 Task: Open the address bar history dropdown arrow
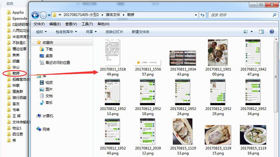pyautogui.click(x=196, y=15)
